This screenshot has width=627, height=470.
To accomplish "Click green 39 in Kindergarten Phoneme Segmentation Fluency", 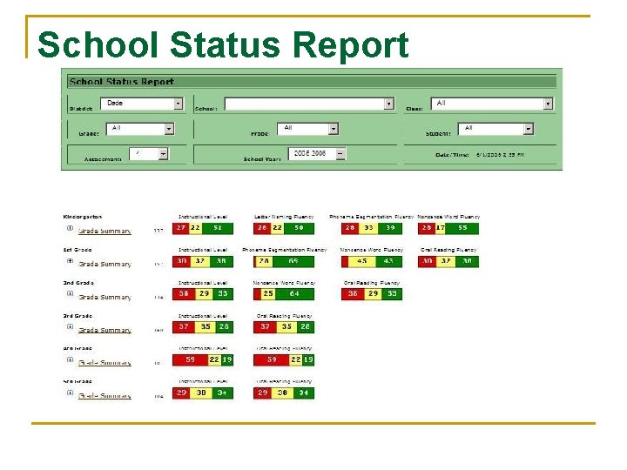I will [390, 228].
